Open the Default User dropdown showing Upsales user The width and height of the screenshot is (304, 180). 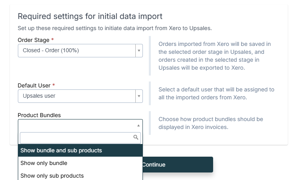(80, 96)
